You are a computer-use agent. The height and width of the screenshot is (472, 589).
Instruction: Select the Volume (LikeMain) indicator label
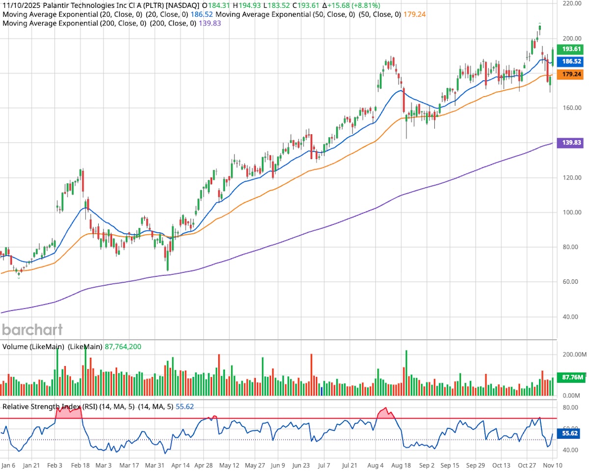pyautogui.click(x=52, y=347)
